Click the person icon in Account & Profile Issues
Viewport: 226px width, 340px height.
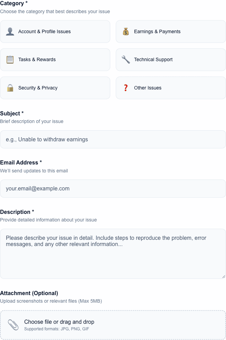point(10,31)
